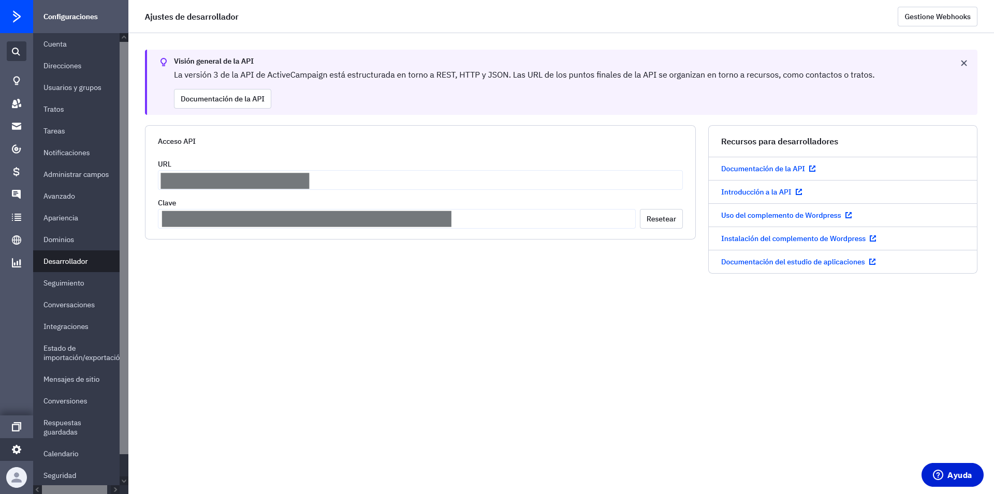Image resolution: width=994 pixels, height=494 pixels.
Task: Click sidebar horizontal scroll left arrow
Action: point(37,489)
